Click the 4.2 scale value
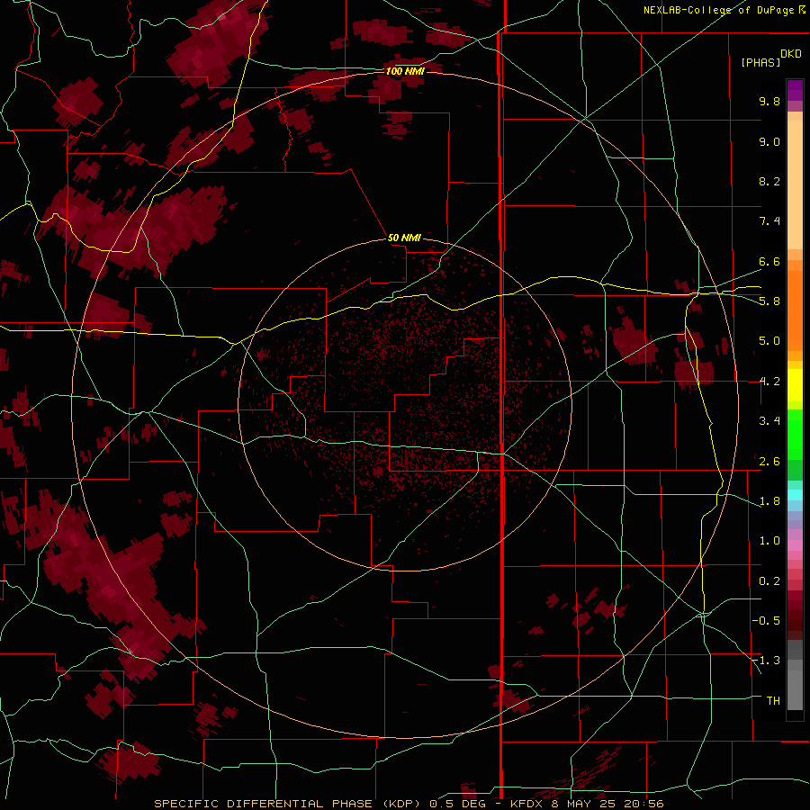Viewport: 810px width, 810px height. [769, 382]
